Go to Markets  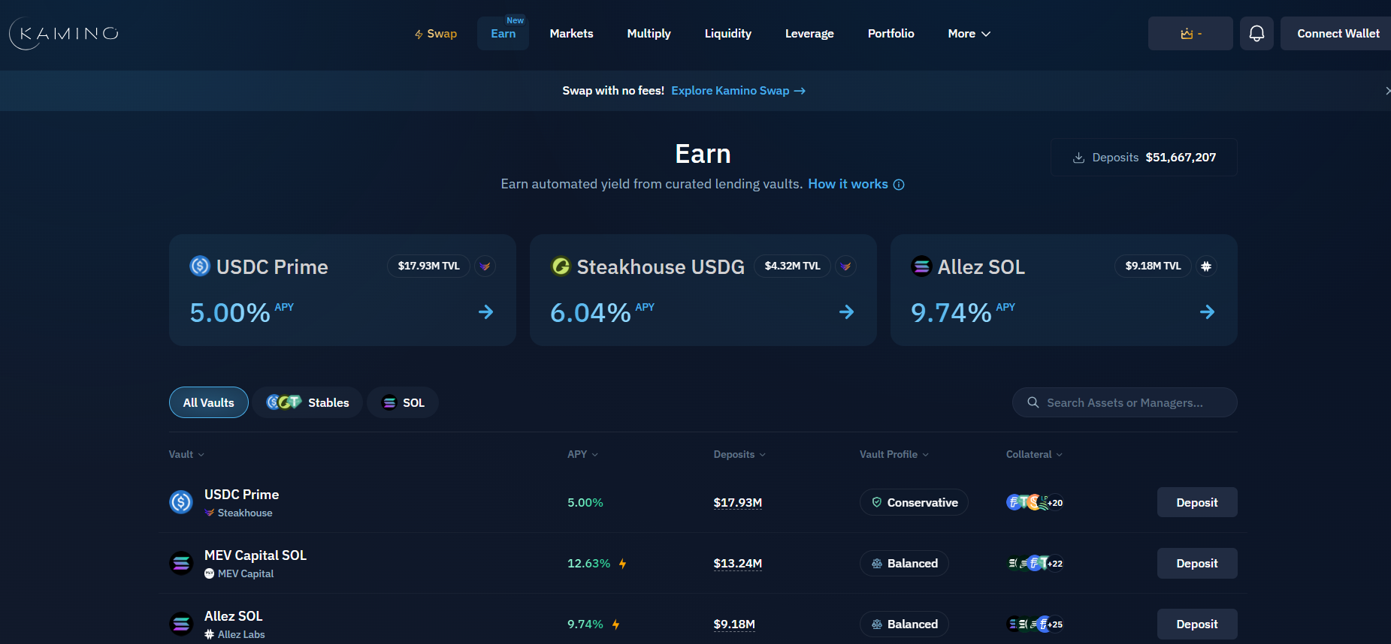(x=571, y=34)
